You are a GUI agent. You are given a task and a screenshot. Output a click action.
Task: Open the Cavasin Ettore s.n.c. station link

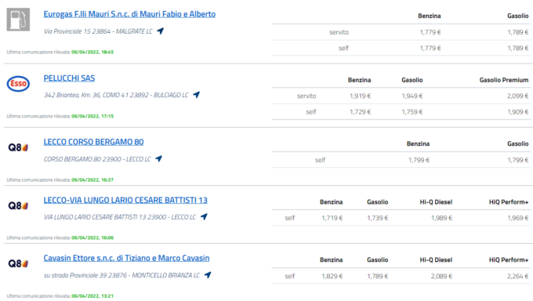tap(126, 258)
